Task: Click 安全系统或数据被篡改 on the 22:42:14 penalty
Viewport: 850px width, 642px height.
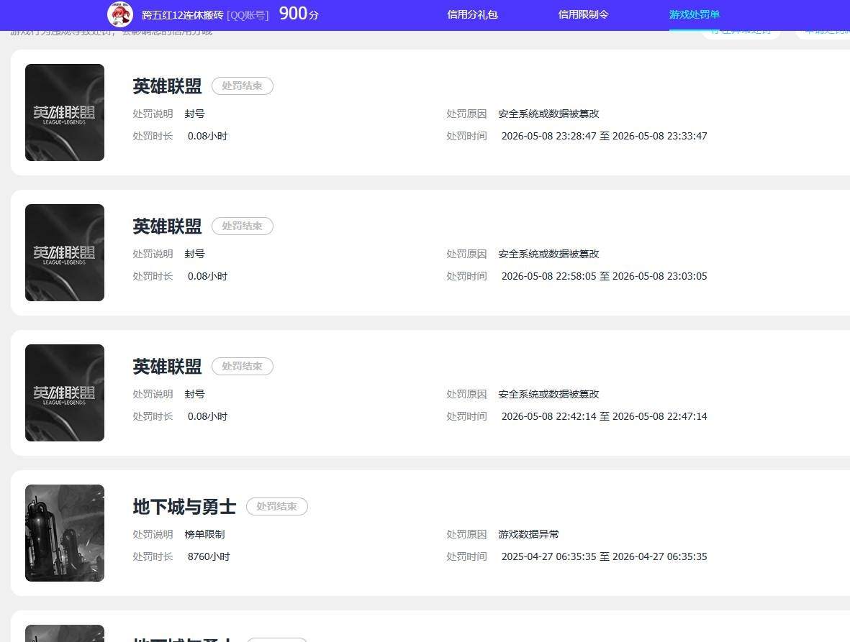Action: [548, 394]
